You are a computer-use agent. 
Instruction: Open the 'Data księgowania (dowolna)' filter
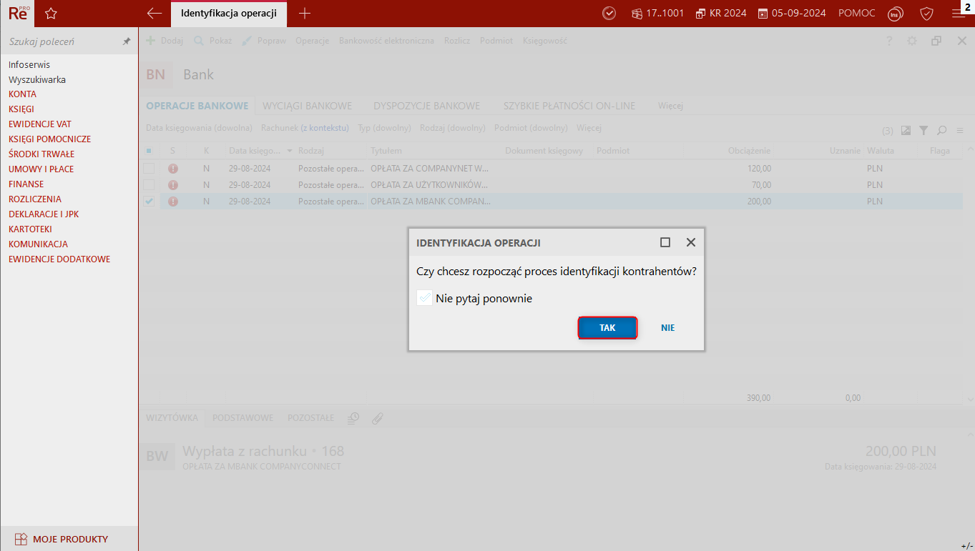(x=199, y=128)
